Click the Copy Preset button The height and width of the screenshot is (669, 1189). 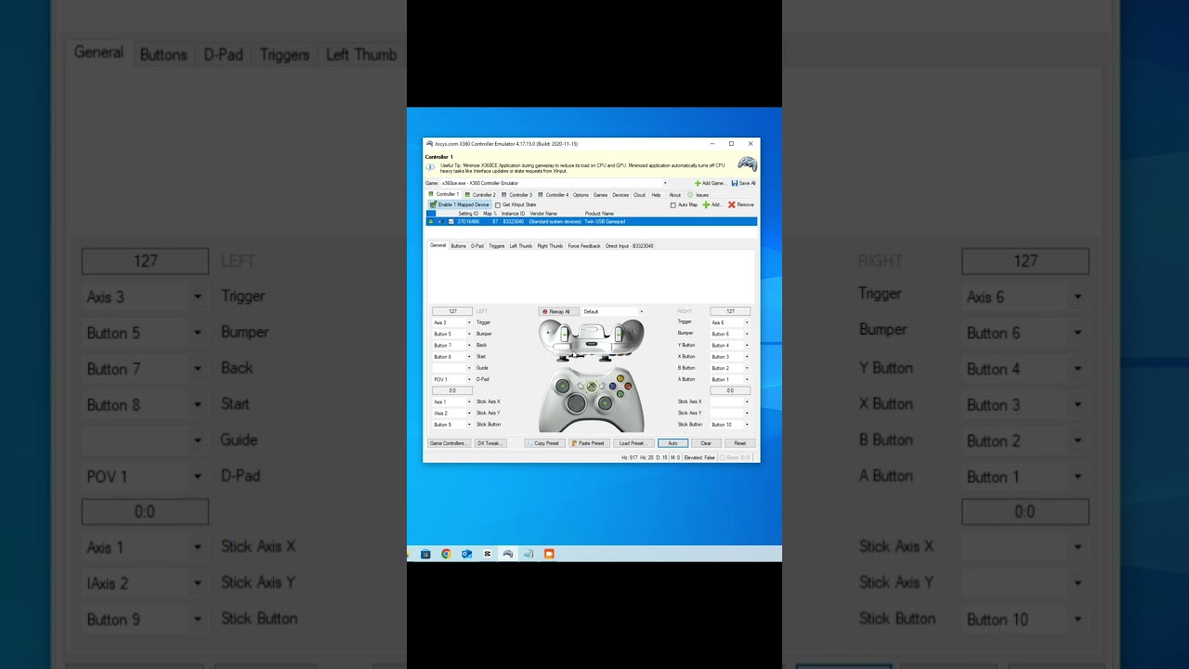[544, 443]
